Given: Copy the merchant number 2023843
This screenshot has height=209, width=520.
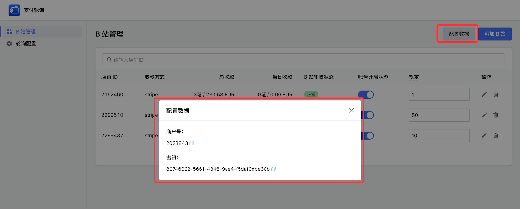Looking at the screenshot, I should 192,143.
